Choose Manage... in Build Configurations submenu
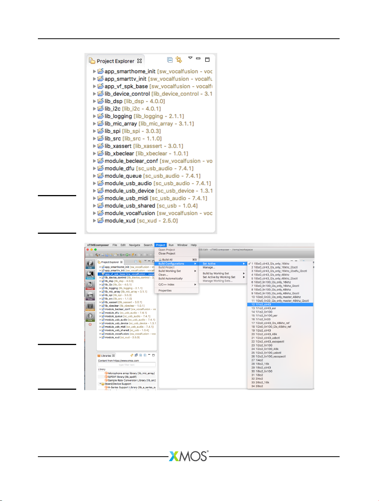The image size is (379, 501). [223, 267]
